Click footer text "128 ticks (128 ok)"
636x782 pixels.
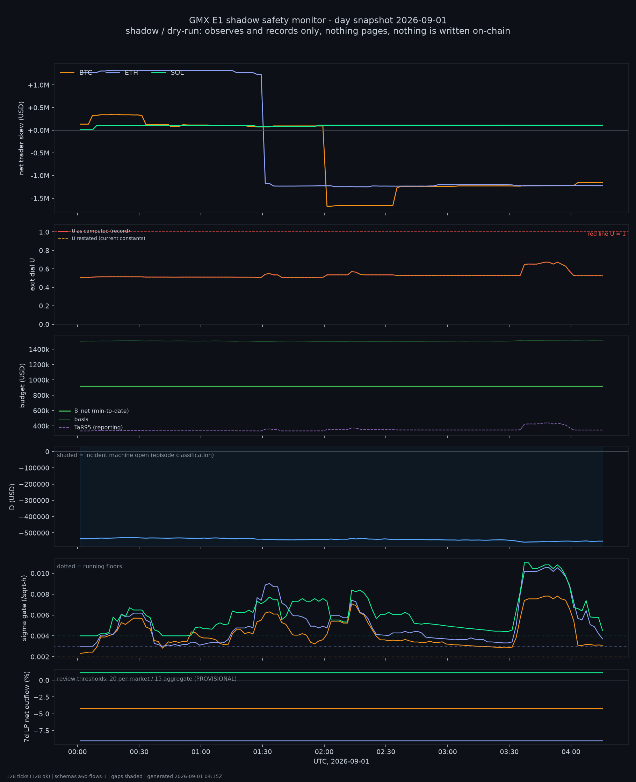(x=28, y=776)
